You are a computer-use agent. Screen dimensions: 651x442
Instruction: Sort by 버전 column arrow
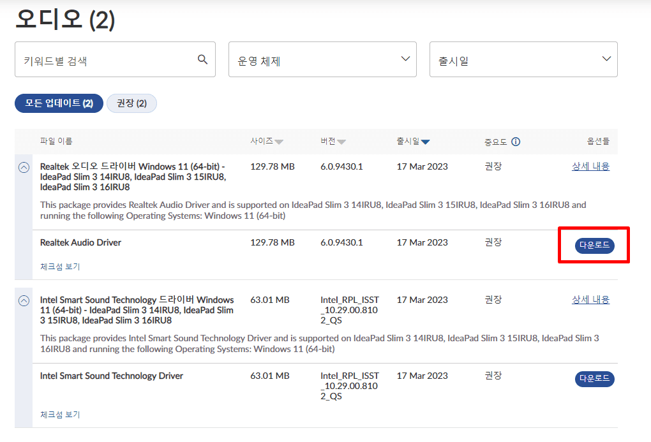(341, 142)
